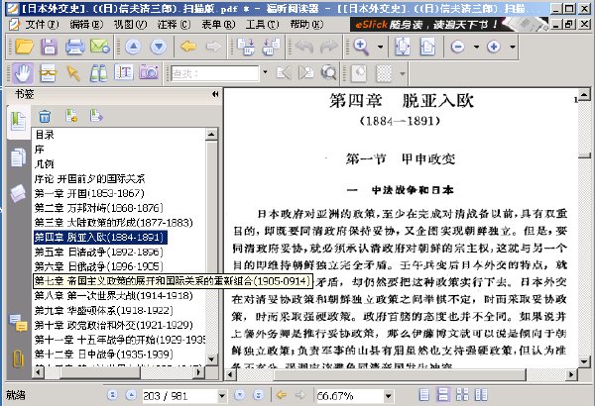The height and width of the screenshot is (406, 595).
Task: Select bookmark 第五章 日清战争
Action: (x=98, y=252)
